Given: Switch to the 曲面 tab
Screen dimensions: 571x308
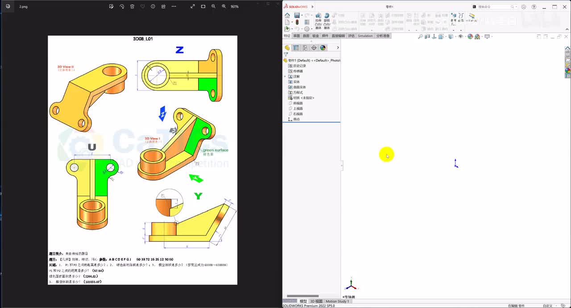Looking at the screenshot, I should [306, 36].
